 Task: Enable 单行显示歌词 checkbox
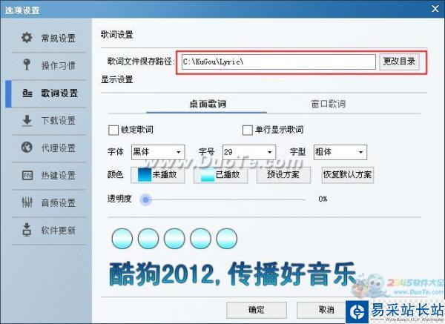tap(248, 130)
